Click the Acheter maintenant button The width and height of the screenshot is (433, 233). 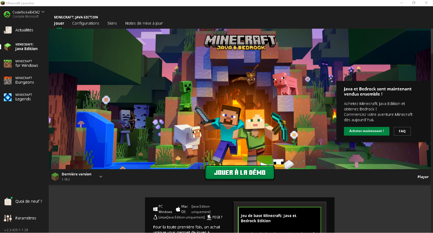pos(366,131)
